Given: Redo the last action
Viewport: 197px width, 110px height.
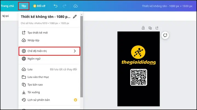Looking at the screenshot, I should [65, 6].
